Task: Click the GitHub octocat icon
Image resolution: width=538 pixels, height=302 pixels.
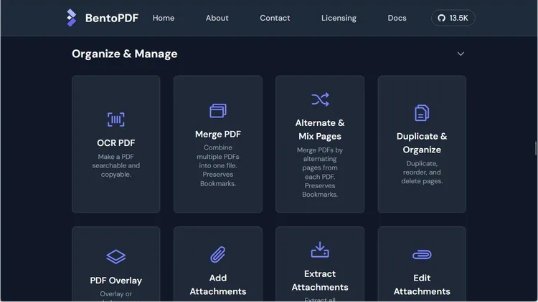Action: click(x=442, y=18)
